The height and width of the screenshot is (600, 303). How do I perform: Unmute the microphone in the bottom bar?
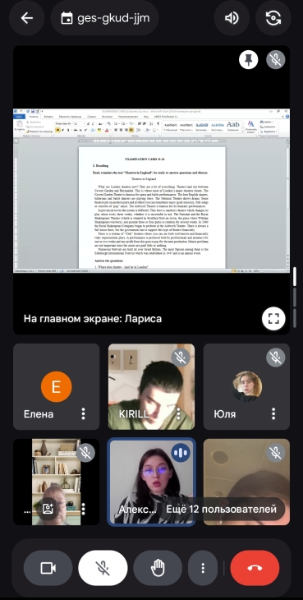click(103, 568)
